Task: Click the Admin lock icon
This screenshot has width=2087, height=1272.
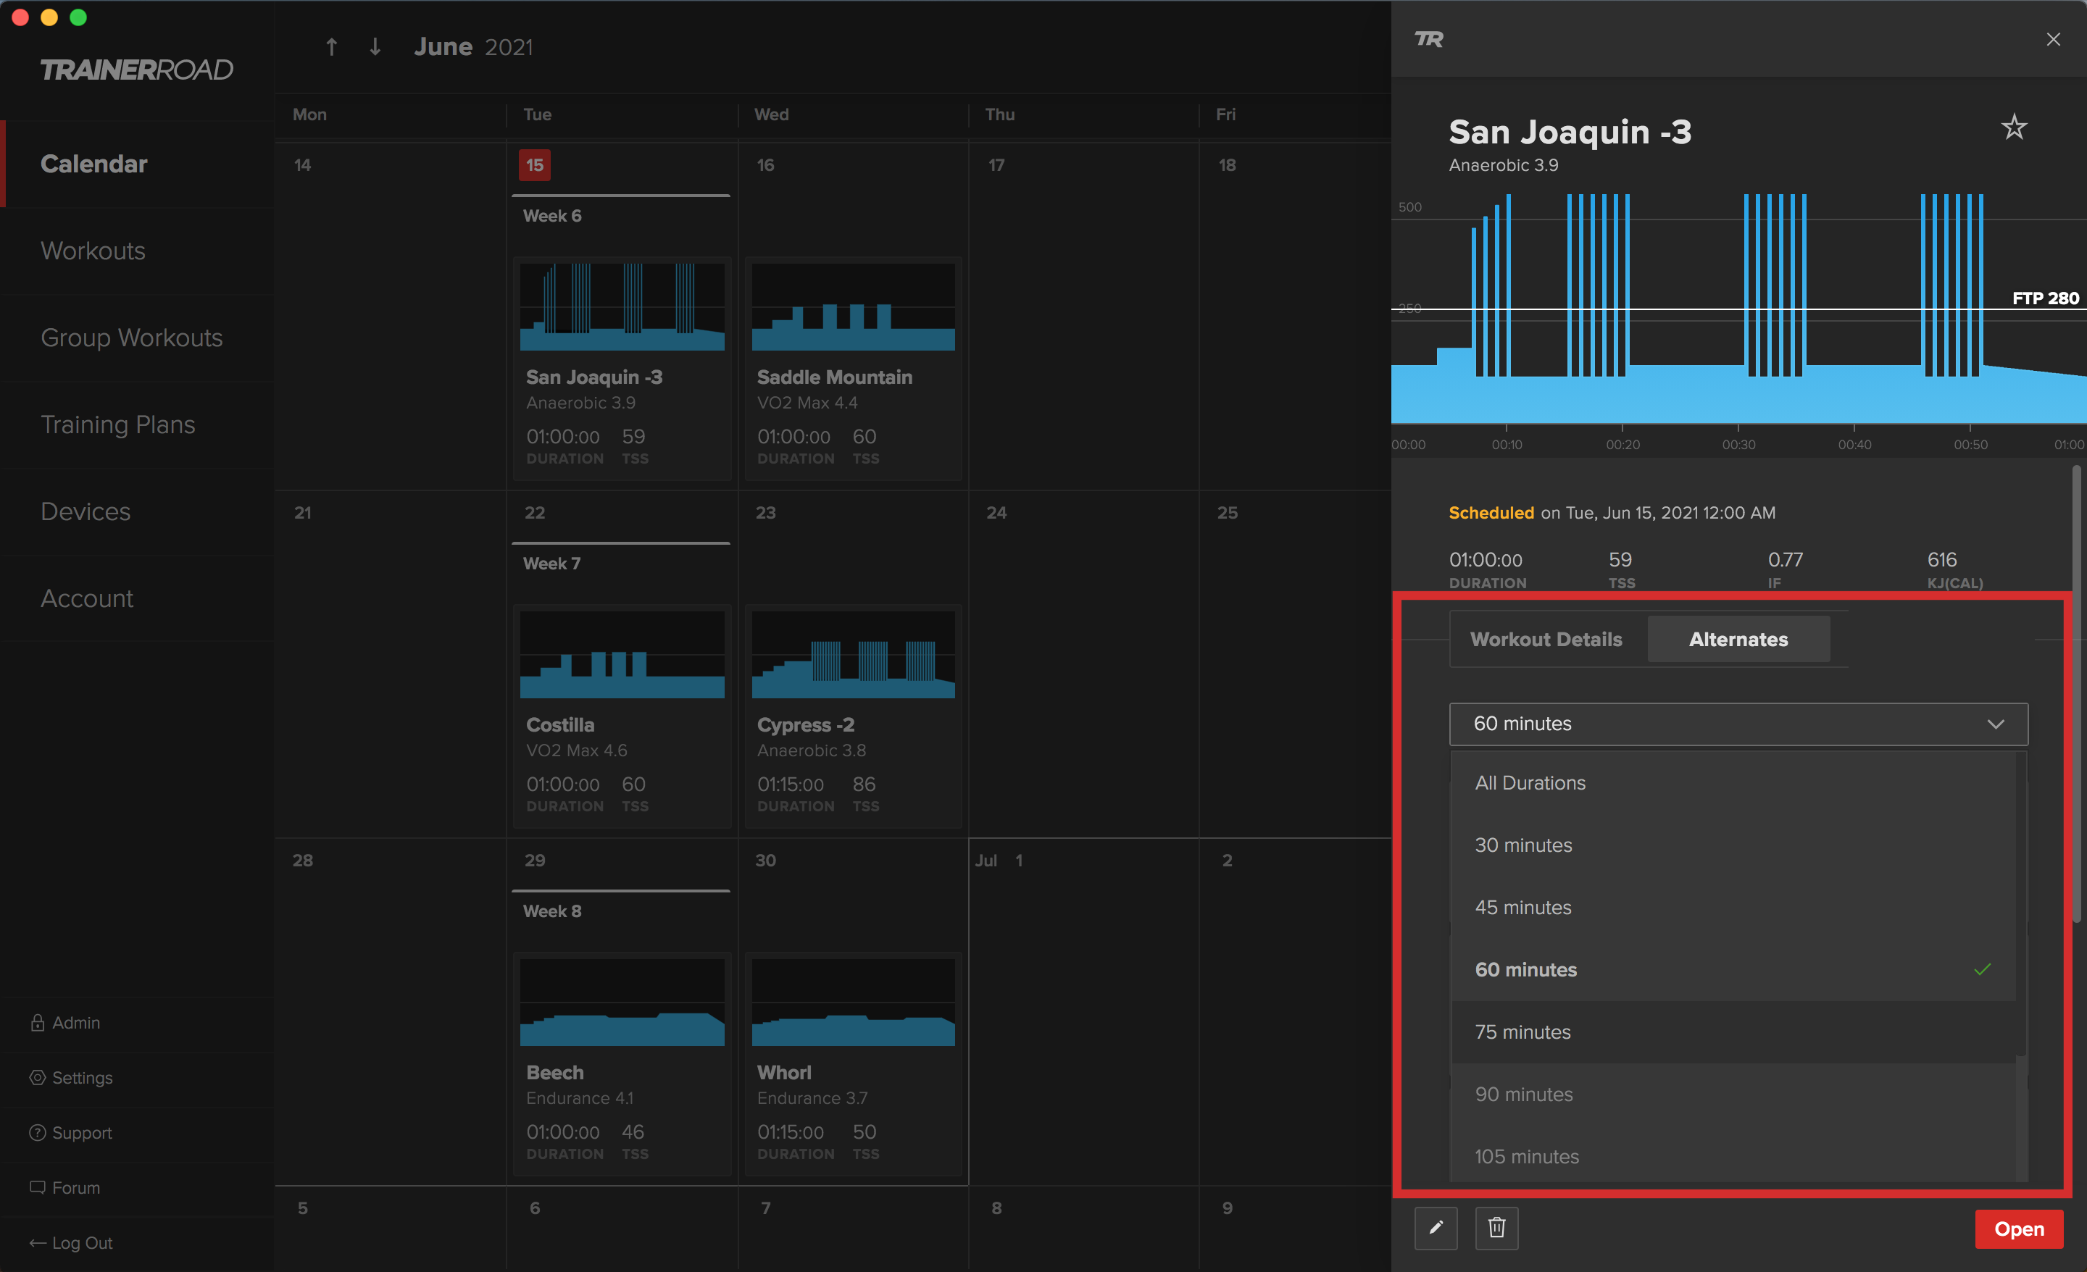Action: pos(37,1022)
